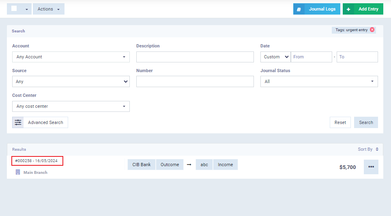The height and width of the screenshot is (216, 391).
Task: Open journal entry #000258 - 16/05/2024
Action: [x=37, y=161]
